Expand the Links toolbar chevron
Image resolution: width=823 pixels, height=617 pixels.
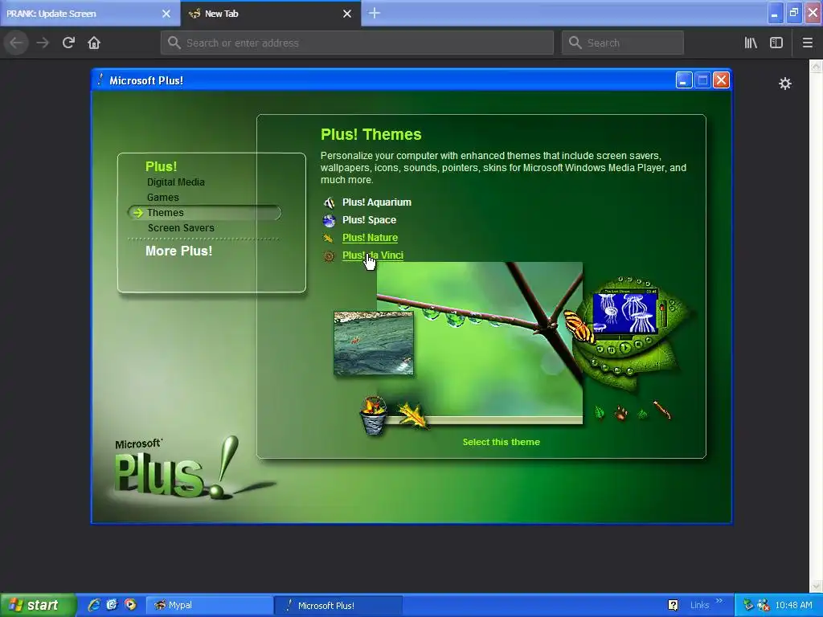[719, 601]
